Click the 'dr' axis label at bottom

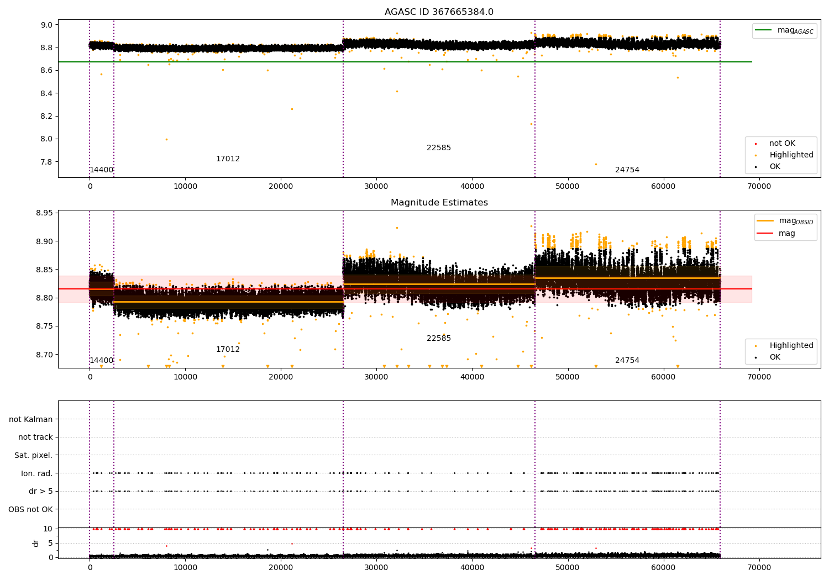pyautogui.click(x=36, y=543)
